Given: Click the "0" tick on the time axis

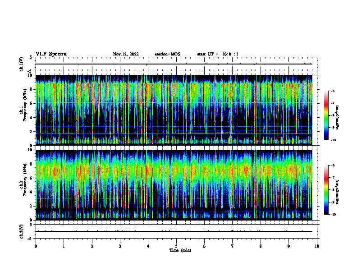Looking at the screenshot, I should pyautogui.click(x=36, y=246).
